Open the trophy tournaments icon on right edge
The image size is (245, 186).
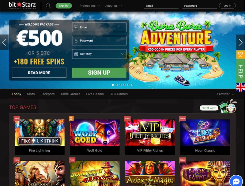240,55
